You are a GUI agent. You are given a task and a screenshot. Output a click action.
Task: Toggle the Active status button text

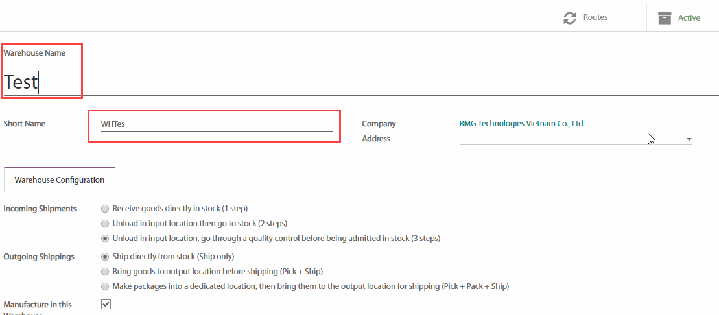click(x=689, y=18)
